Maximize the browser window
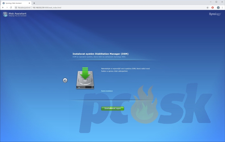Viewport: 225px width, 142px height. coord(216,2)
